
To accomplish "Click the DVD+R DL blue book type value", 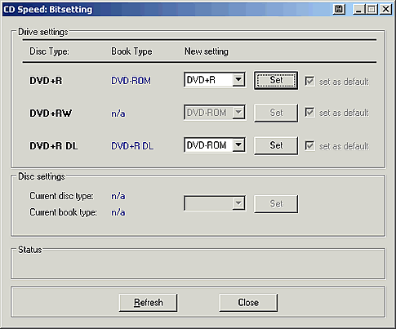I will (132, 146).
